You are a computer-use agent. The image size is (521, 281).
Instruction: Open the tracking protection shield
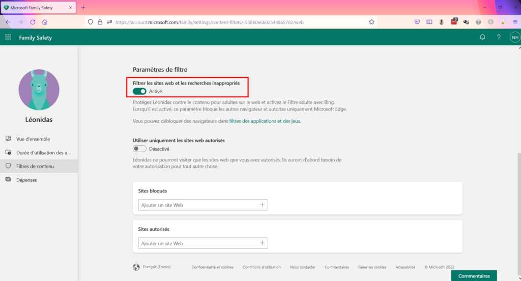tap(91, 22)
